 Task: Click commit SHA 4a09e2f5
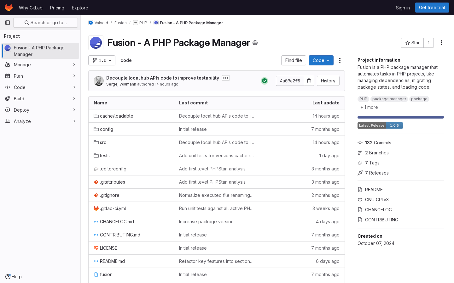pos(290,81)
